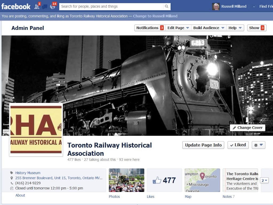Open the Help dropdown
273x205 pixels.
point(235,28)
